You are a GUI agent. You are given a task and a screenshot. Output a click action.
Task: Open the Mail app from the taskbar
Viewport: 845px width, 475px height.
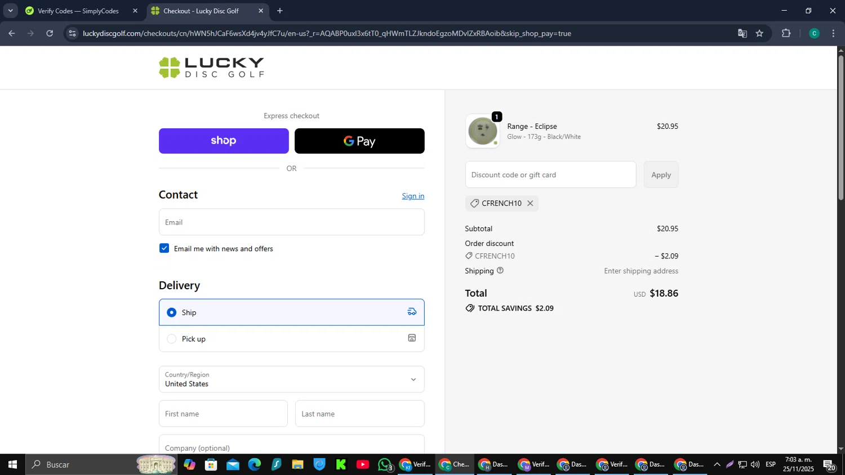pos(233,464)
